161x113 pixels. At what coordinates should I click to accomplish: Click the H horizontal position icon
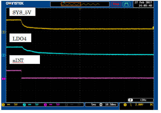(x=101, y=105)
